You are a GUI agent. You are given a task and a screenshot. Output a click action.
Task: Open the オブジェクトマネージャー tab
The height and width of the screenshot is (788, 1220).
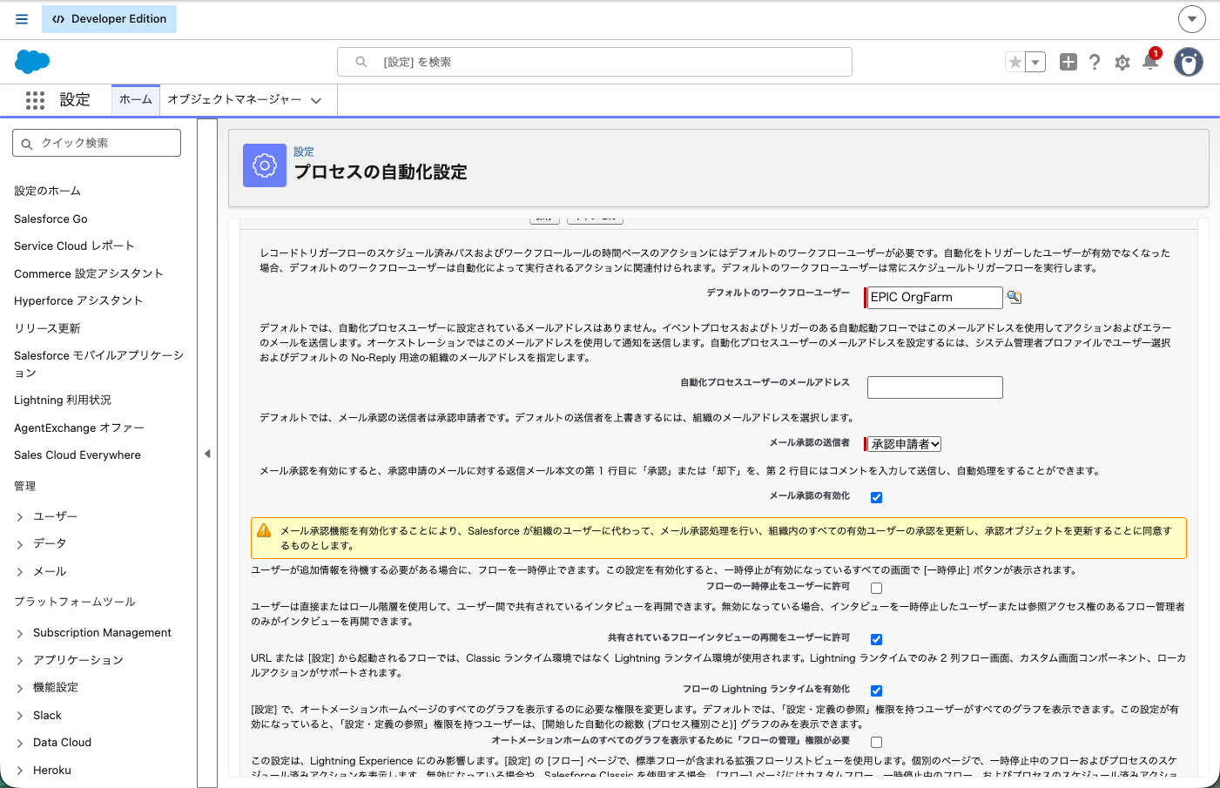(234, 100)
